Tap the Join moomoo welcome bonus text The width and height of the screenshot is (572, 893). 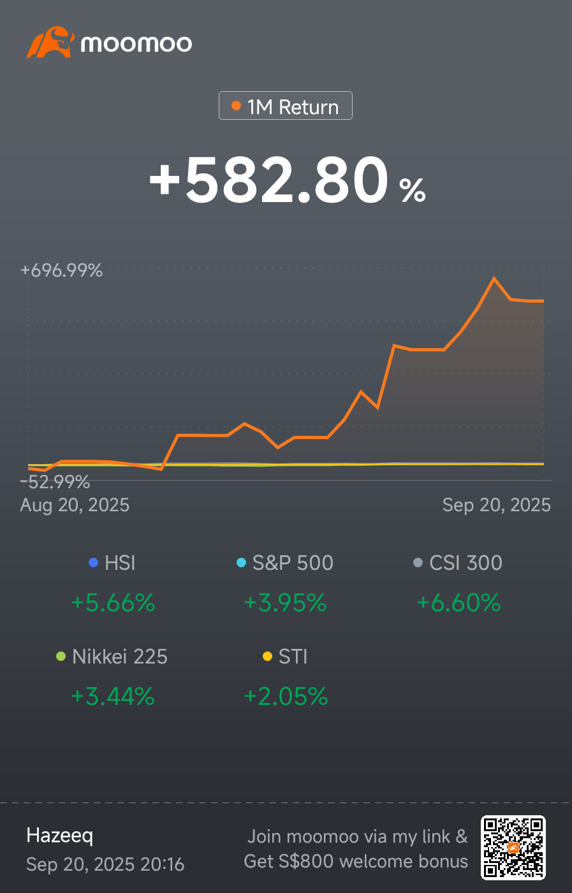click(x=356, y=848)
